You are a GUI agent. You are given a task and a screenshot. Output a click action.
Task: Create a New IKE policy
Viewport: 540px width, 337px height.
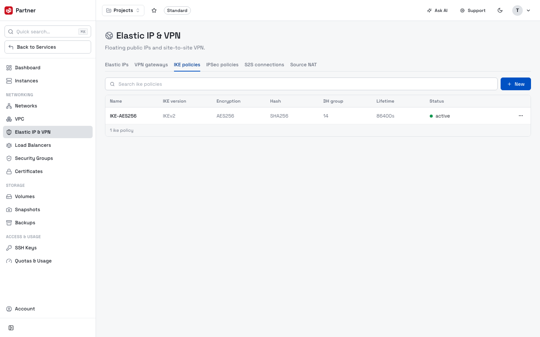click(516, 84)
